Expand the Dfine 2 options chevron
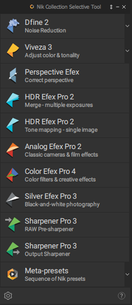The image size is (132, 305). coord(127,26)
